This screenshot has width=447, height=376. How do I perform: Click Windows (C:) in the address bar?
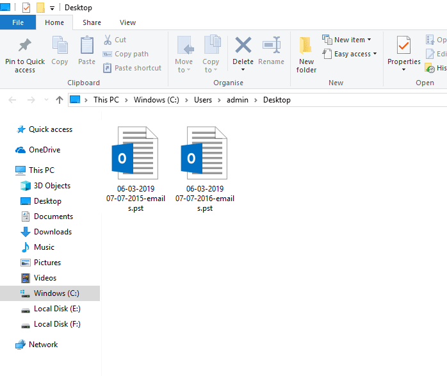[156, 100]
